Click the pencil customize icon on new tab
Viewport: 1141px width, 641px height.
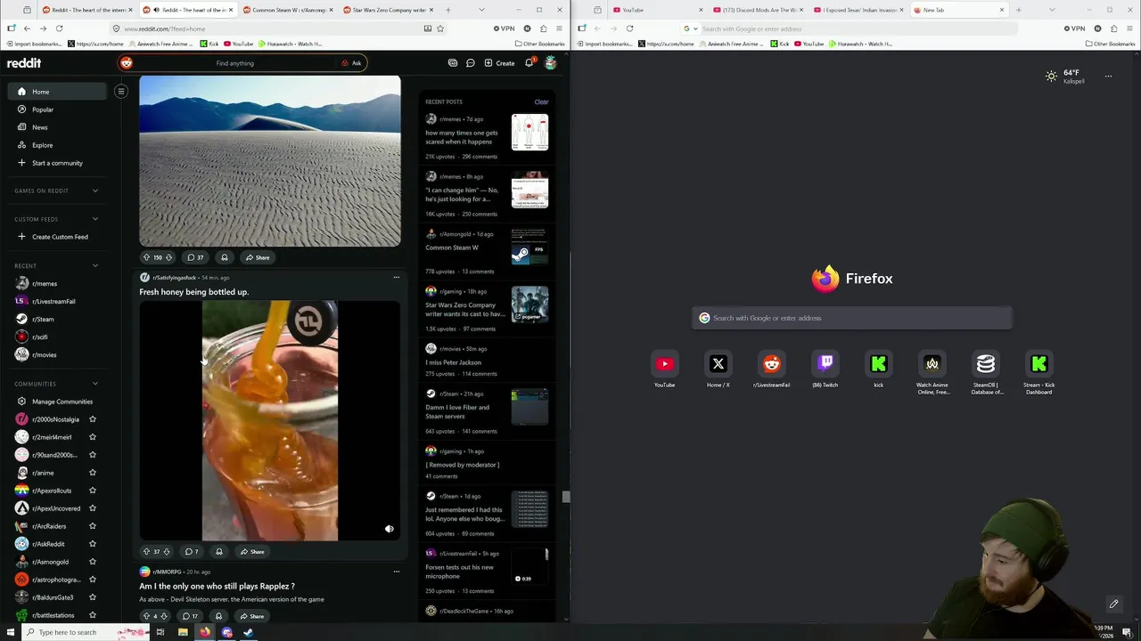pos(1113,604)
